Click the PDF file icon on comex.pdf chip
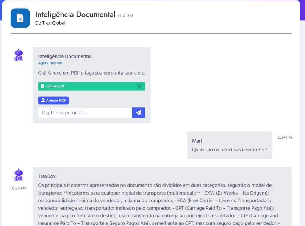Viewport: 305px width, 226px height. pyautogui.click(x=42, y=86)
